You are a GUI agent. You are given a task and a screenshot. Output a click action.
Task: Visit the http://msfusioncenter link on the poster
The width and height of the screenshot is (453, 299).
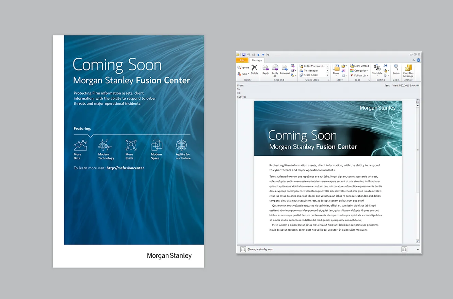125,168
